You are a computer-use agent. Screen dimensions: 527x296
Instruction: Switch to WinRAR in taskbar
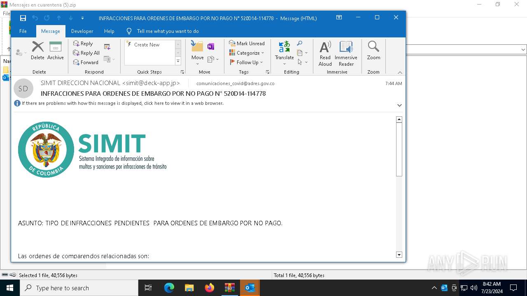pos(229,288)
